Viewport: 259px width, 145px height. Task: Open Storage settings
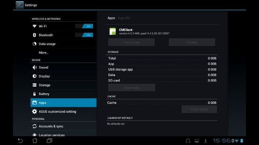(x=64, y=85)
